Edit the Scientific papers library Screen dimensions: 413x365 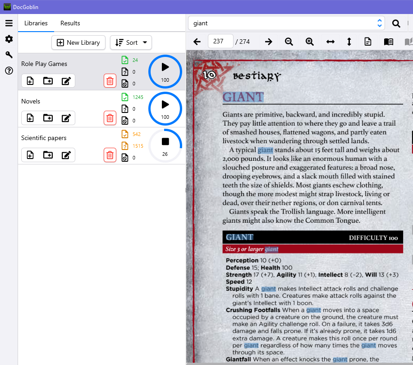[x=66, y=155]
